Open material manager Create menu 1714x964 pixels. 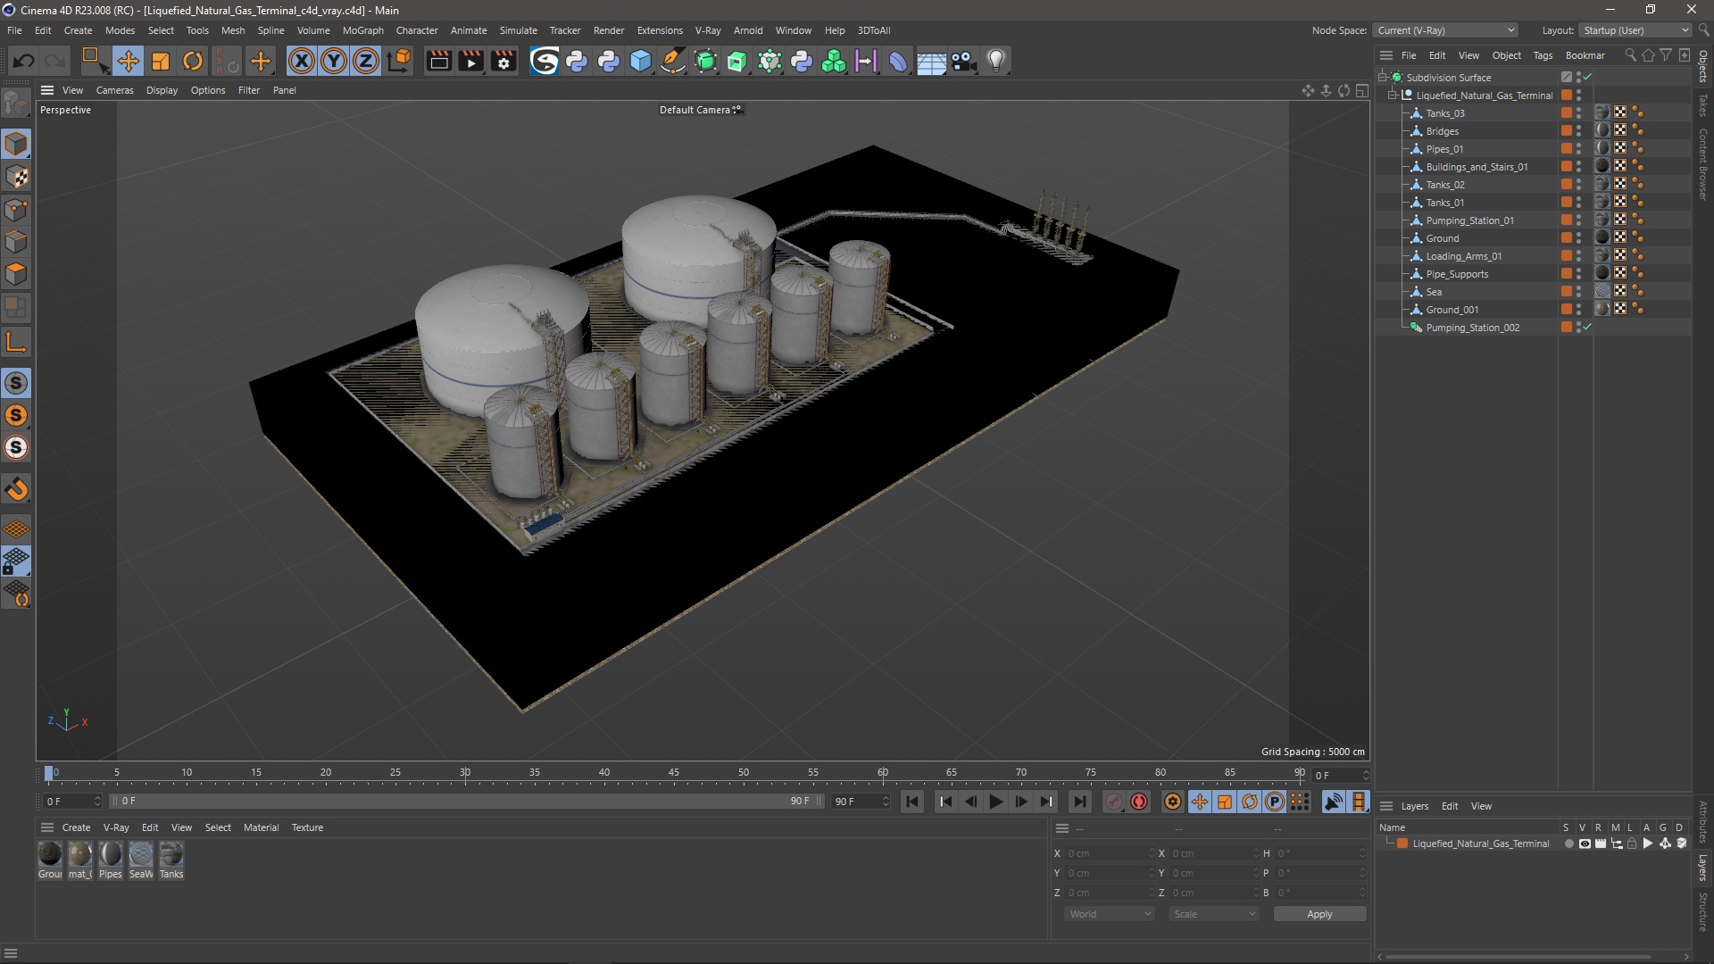(x=76, y=827)
